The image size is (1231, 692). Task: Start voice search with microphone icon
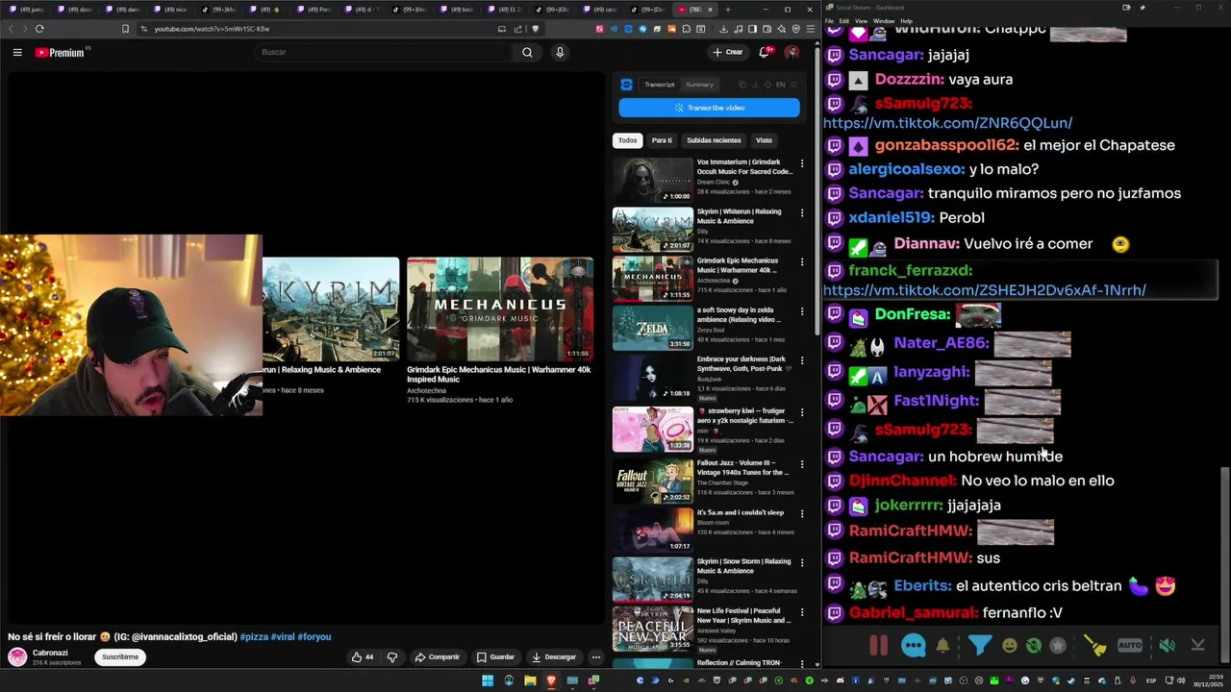click(x=560, y=52)
